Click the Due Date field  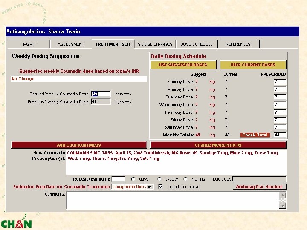pos(259,179)
